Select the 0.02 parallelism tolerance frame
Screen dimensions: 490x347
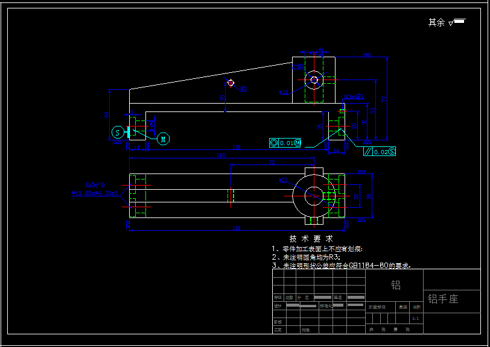(380, 151)
